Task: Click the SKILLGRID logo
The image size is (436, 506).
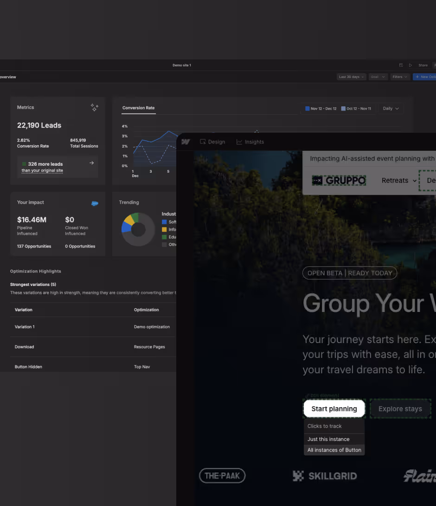Action: (x=325, y=475)
